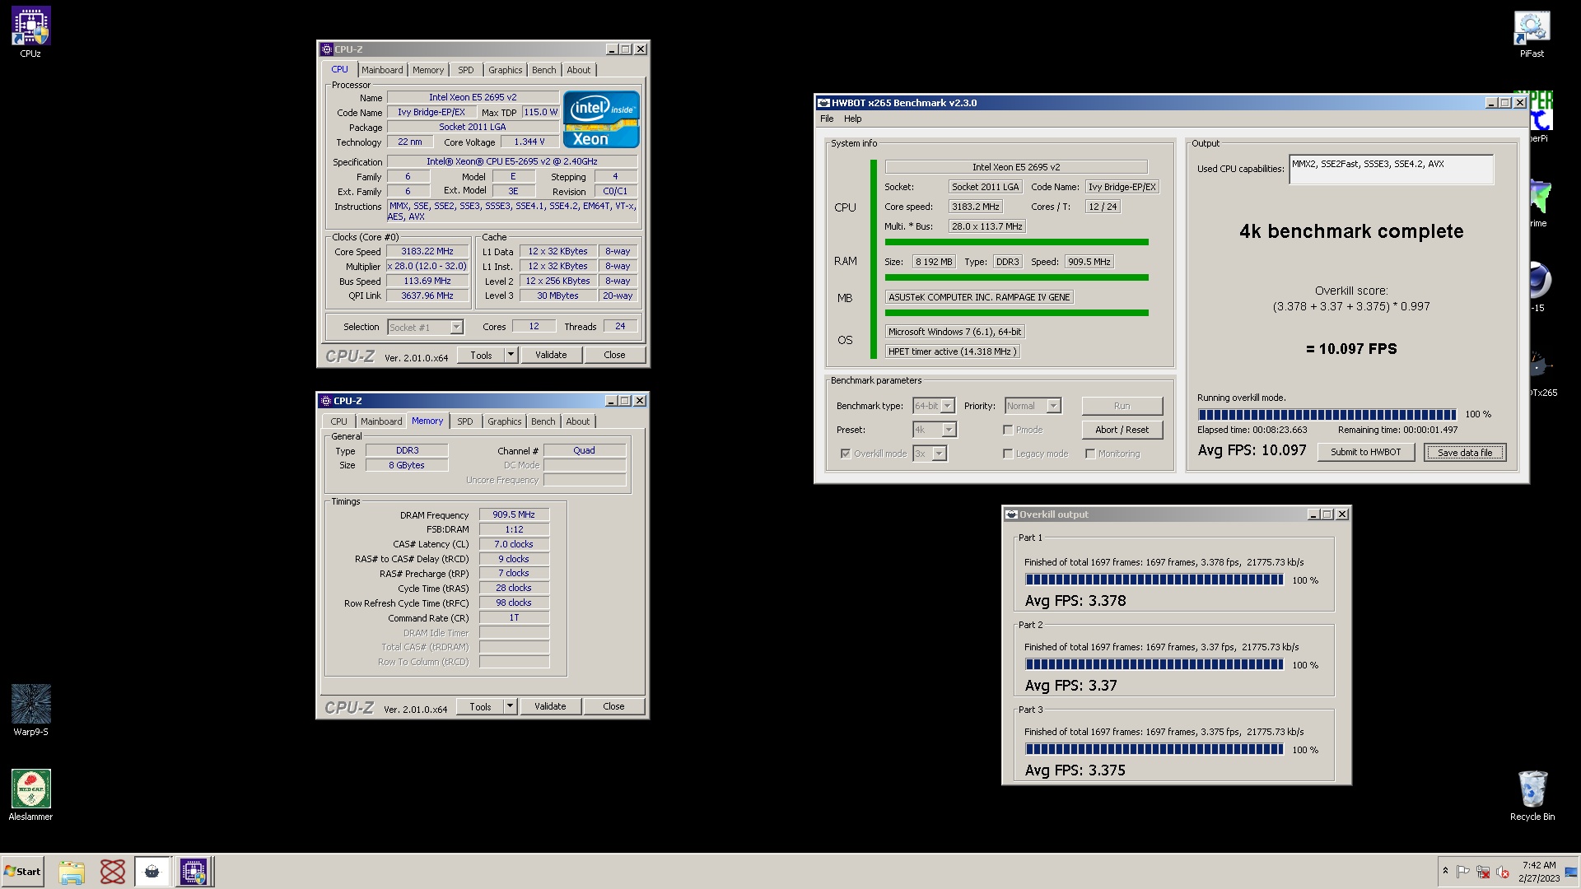Click the volume tray icon
Viewport: 1581px width, 889px height.
[1503, 872]
